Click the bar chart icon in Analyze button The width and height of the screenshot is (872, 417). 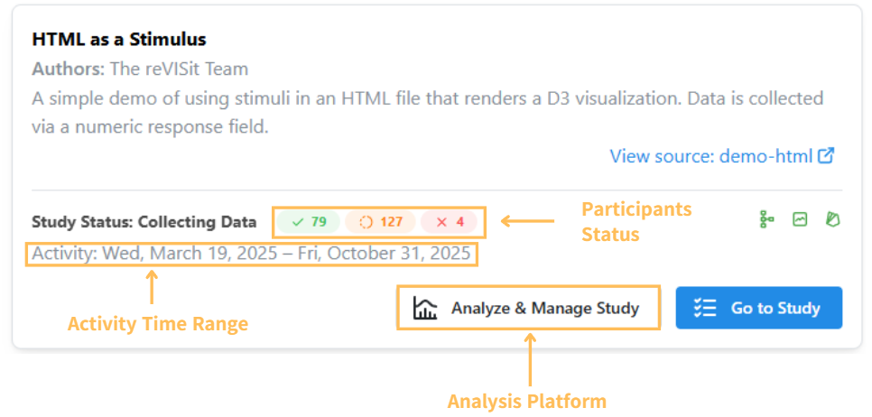click(425, 309)
